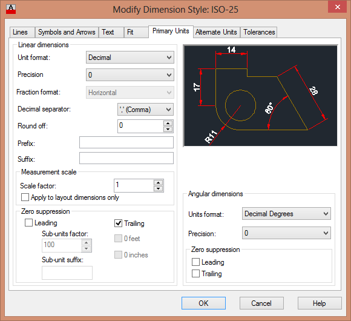
Task: Open the Tolerances tab
Action: point(259,32)
